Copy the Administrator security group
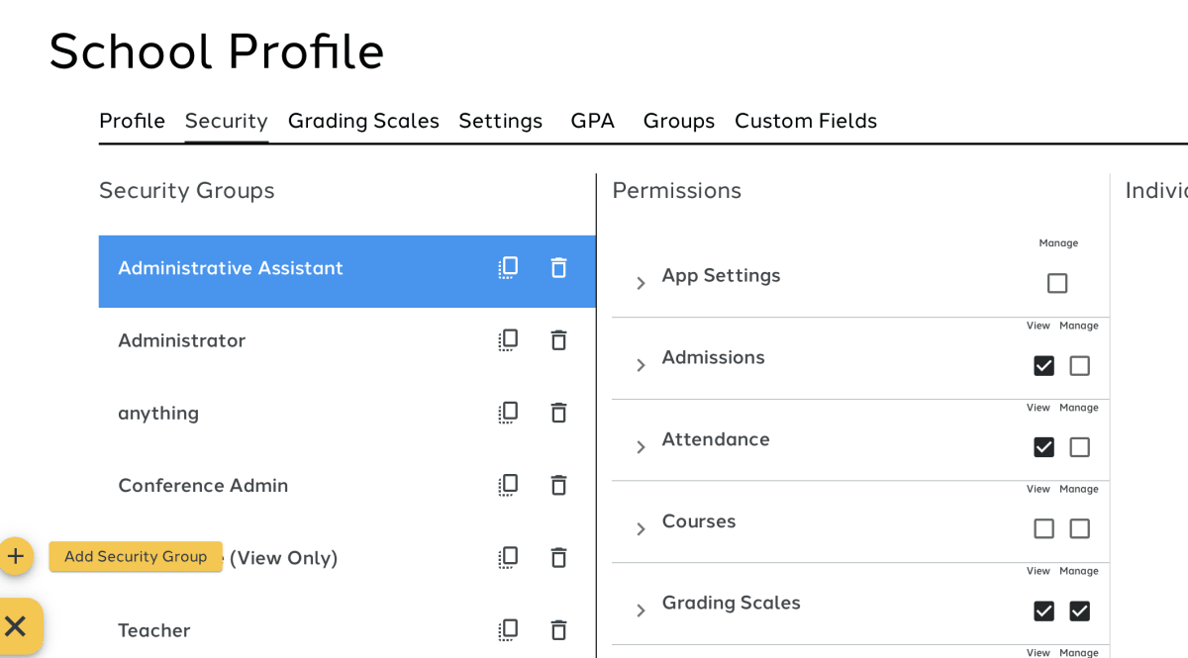Image resolution: width=1188 pixels, height=658 pixels. coord(508,340)
